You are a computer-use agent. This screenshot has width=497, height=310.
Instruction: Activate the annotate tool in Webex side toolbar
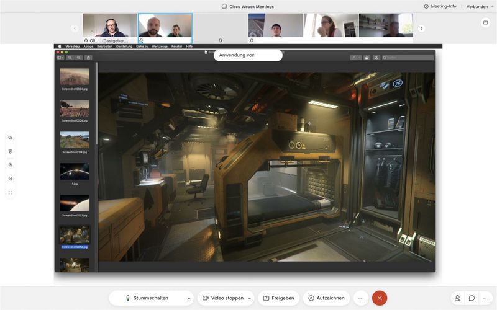pyautogui.click(x=11, y=138)
